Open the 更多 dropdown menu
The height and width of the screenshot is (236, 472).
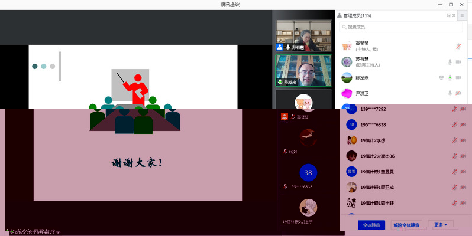click(x=444, y=225)
